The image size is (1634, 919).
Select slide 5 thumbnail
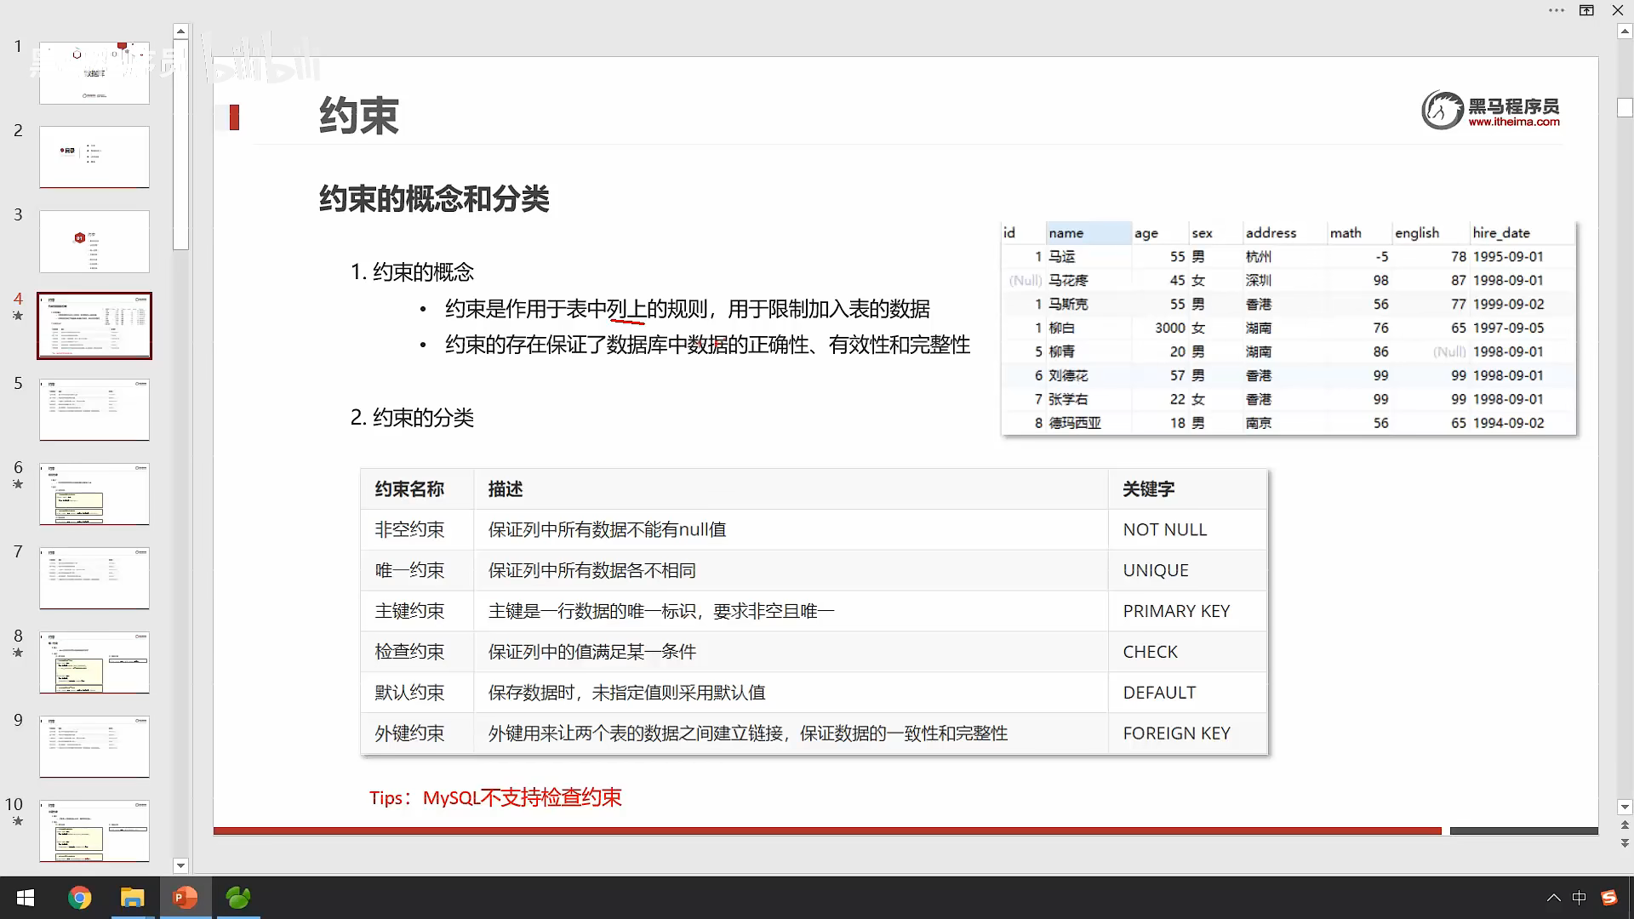(x=94, y=409)
